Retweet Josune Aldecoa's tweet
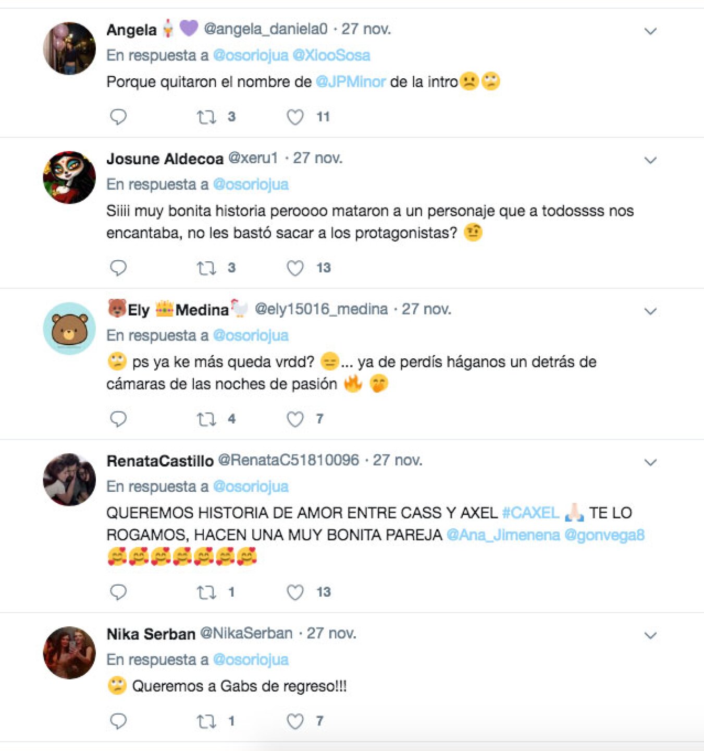704x751 pixels. [206, 268]
